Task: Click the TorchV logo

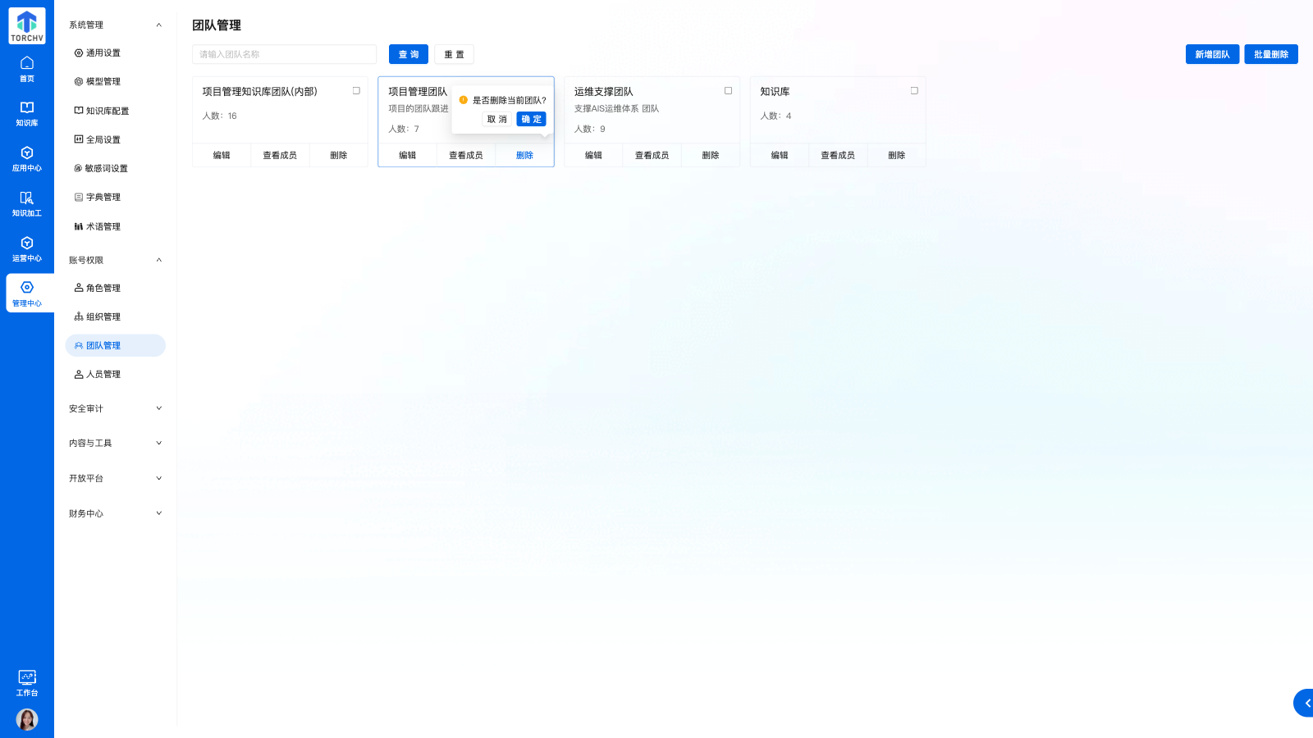Action: coord(25,25)
